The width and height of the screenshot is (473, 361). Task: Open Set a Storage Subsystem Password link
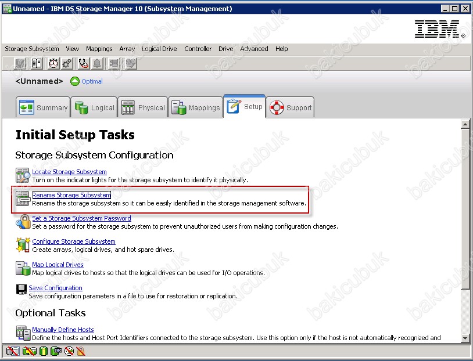click(x=81, y=218)
